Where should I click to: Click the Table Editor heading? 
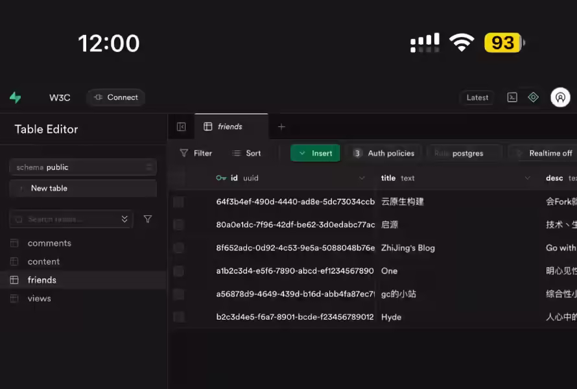(46, 129)
